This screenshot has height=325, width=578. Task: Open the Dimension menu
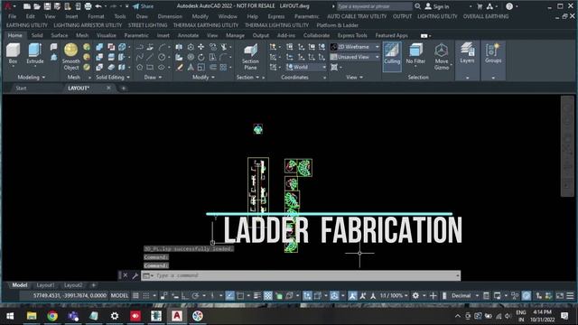pos(170,16)
